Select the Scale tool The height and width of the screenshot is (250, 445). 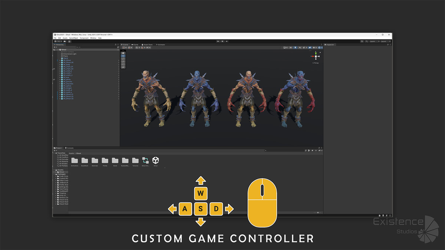coord(123,61)
